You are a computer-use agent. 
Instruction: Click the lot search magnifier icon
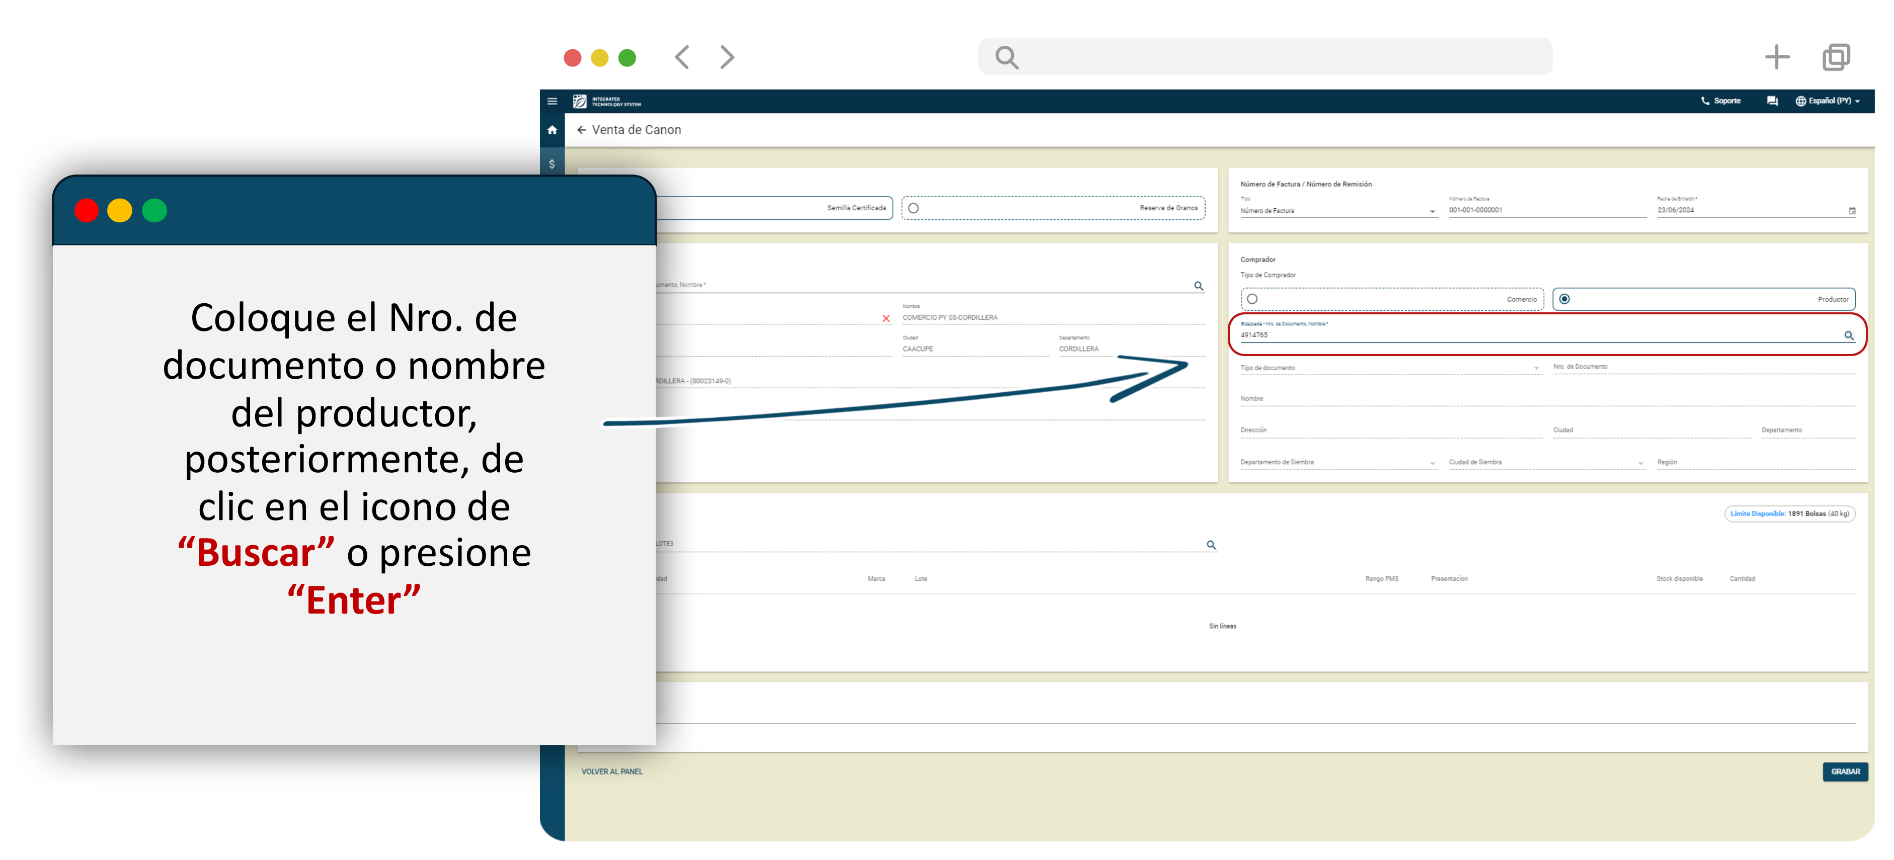1211,545
